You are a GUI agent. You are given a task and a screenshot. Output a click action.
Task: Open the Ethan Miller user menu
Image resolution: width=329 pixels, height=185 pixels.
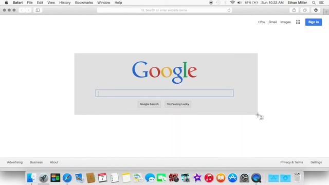coord(297,3)
